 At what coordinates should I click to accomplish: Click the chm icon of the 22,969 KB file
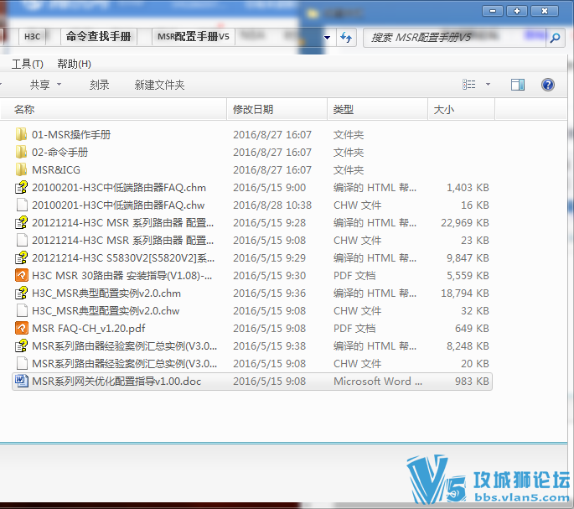(x=21, y=222)
